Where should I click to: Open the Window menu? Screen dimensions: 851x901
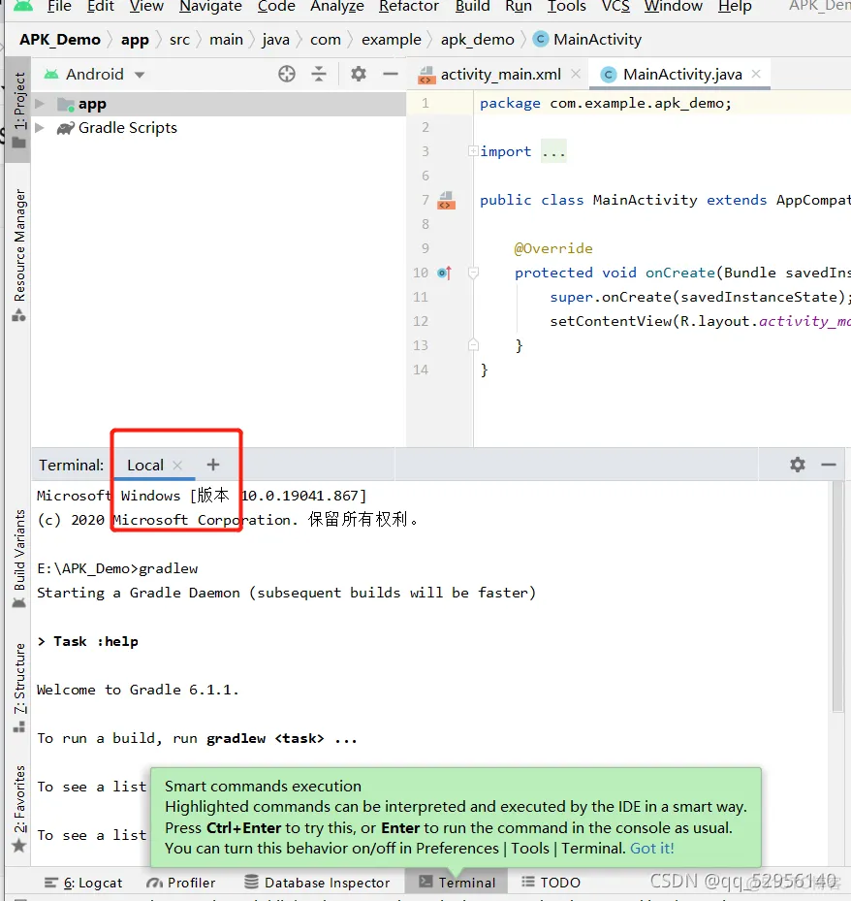673,7
